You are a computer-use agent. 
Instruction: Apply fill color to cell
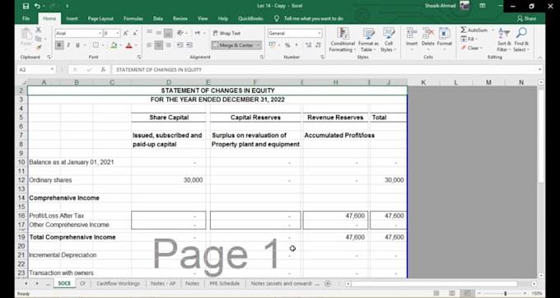pyautogui.click(x=114, y=45)
